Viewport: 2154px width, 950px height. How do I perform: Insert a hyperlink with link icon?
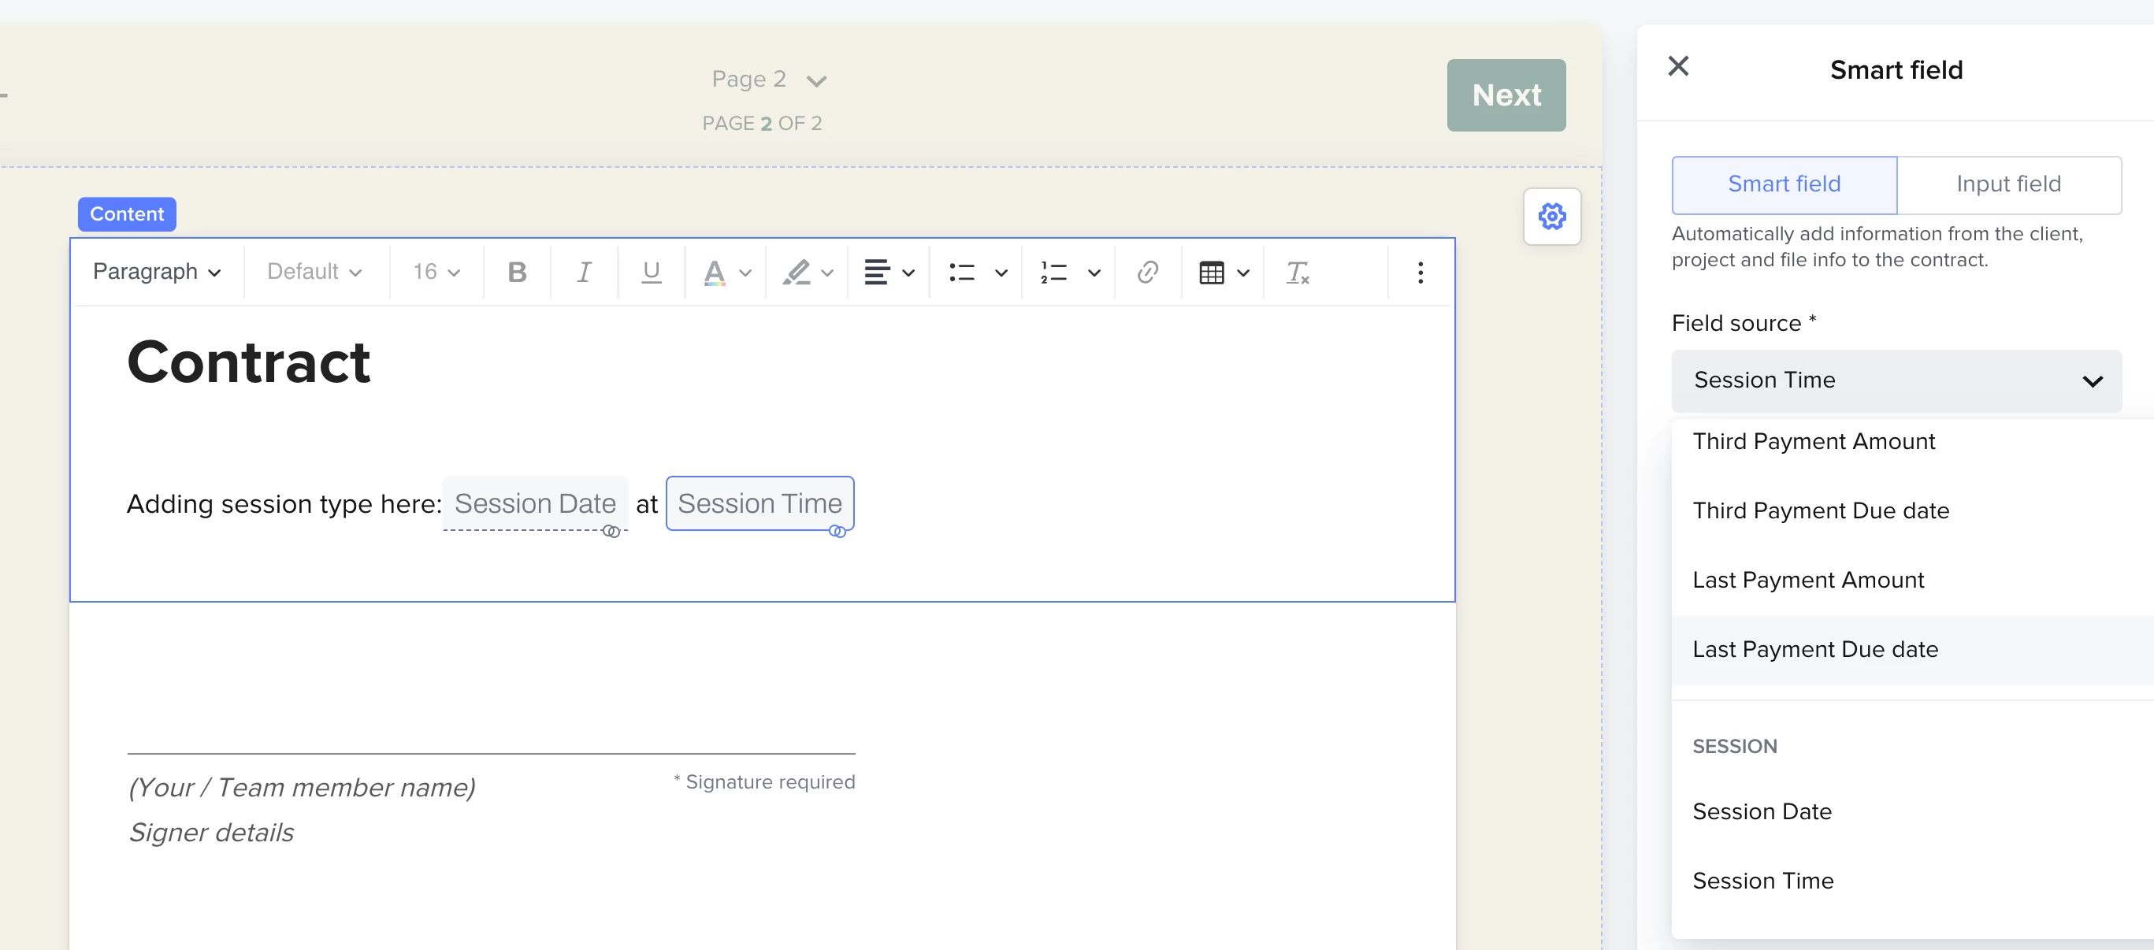[1147, 272]
